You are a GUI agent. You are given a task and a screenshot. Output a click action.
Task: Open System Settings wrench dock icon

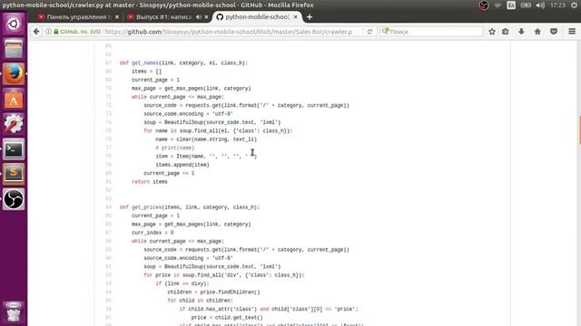click(14, 124)
